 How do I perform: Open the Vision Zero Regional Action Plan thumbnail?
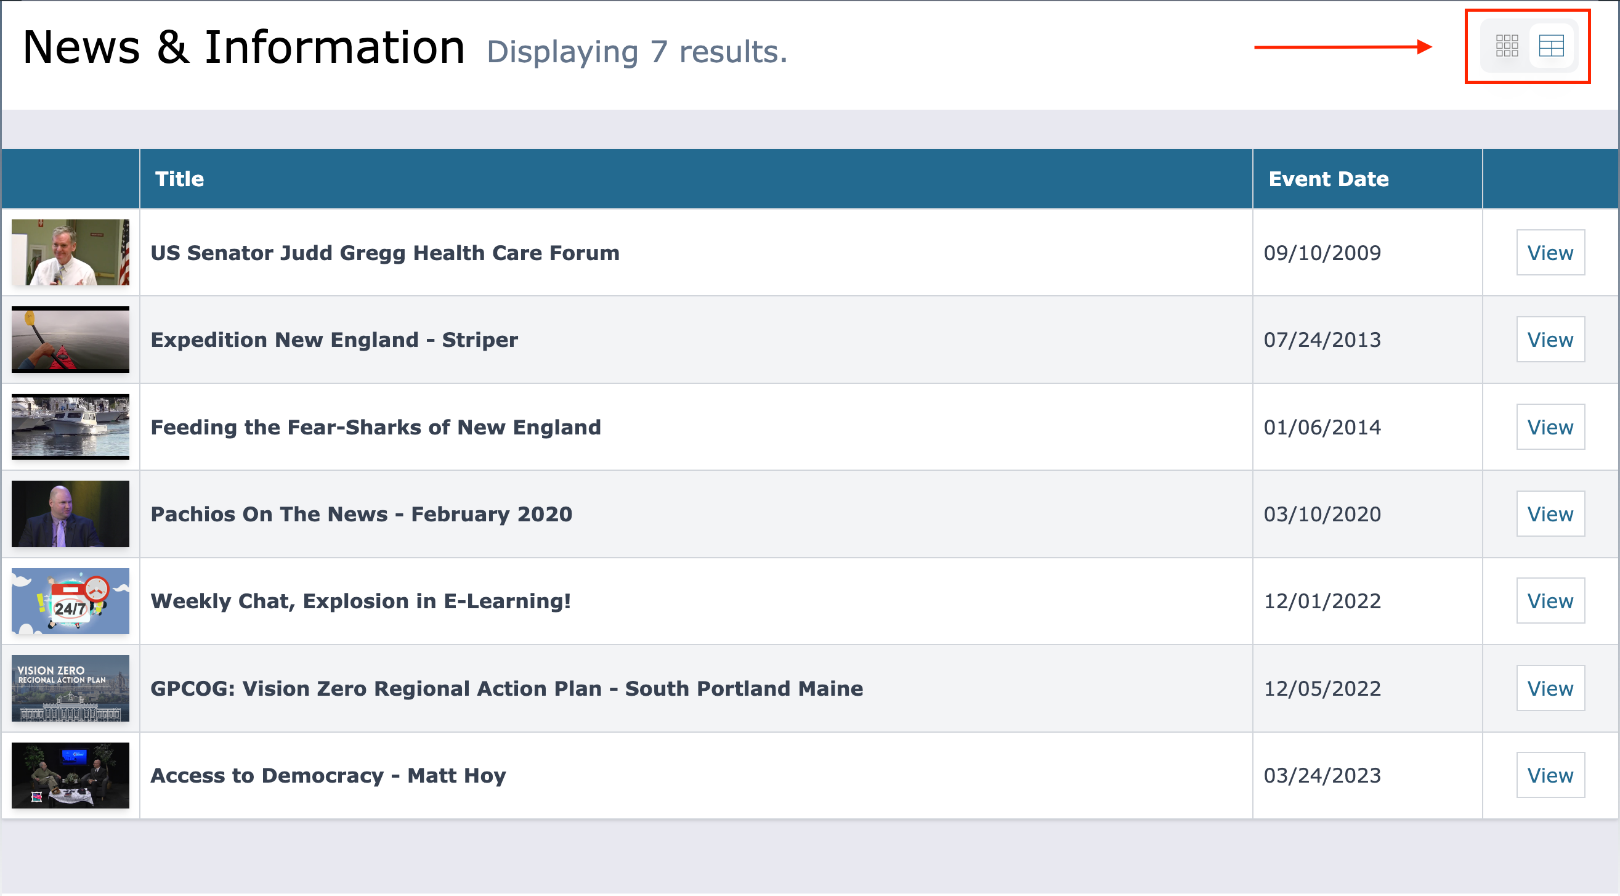(70, 688)
